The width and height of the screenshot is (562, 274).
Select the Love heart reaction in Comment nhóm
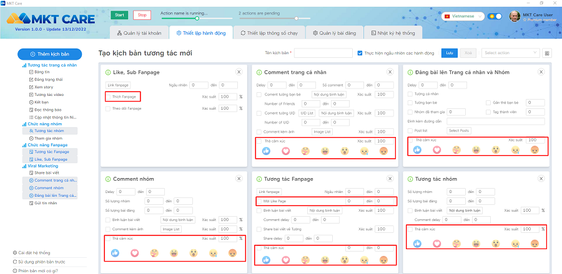(x=134, y=253)
